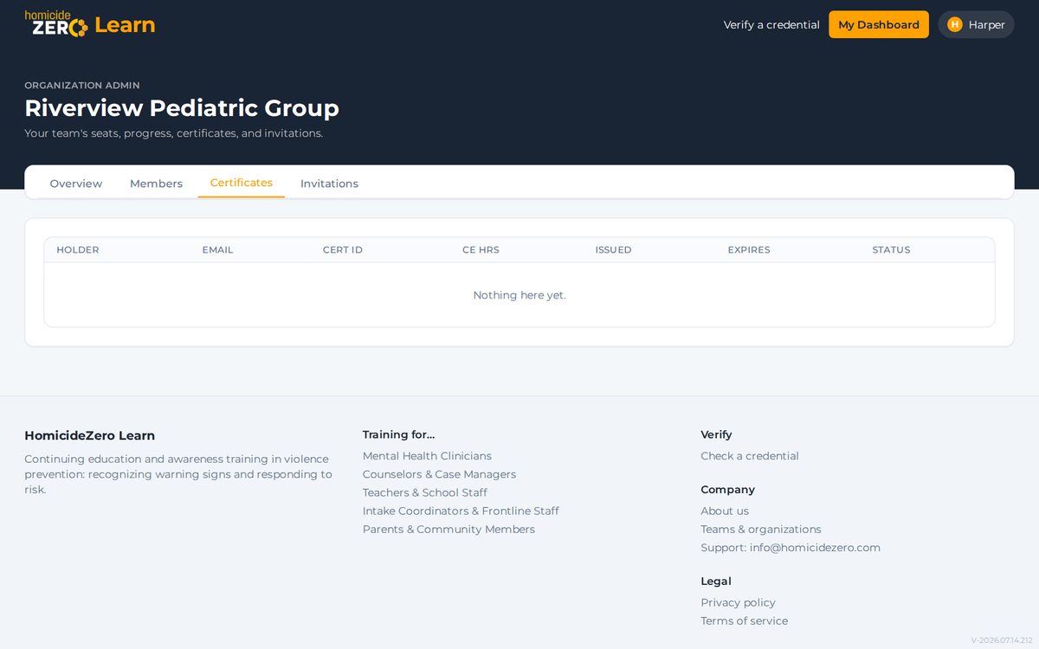Open Intake Coordinators & Frontline Staff link

461,511
